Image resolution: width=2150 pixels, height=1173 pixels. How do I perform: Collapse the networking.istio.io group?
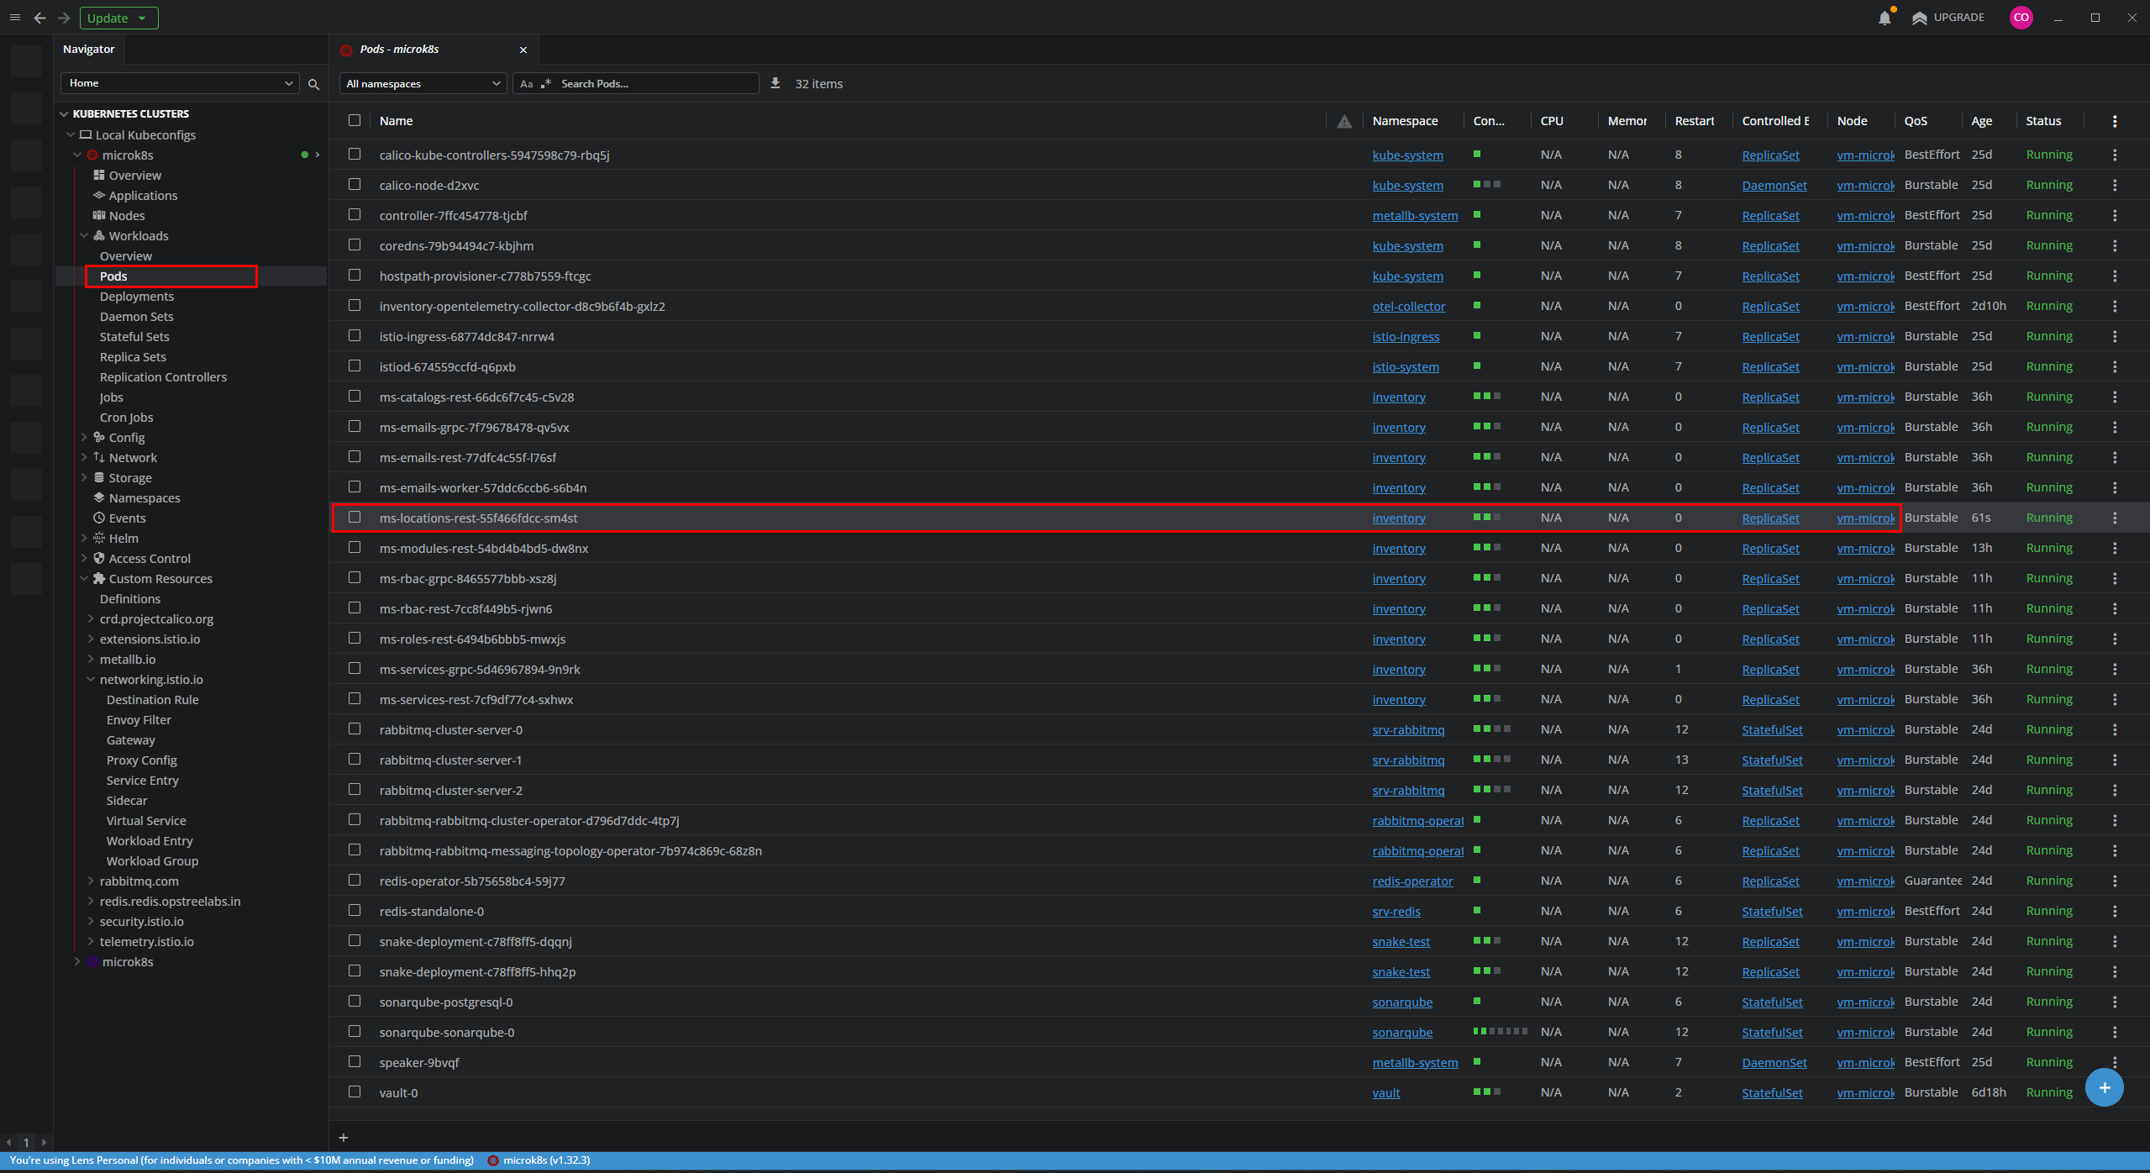91,680
